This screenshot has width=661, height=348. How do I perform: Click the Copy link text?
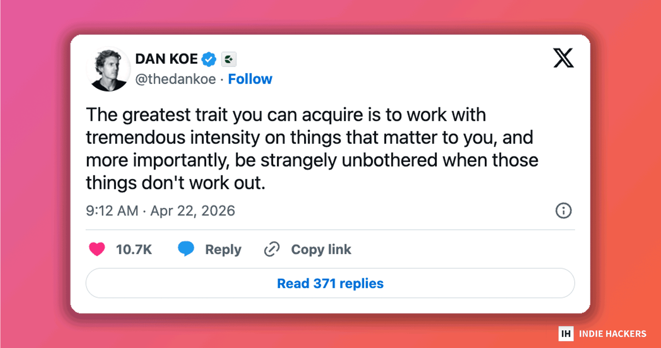coord(321,250)
